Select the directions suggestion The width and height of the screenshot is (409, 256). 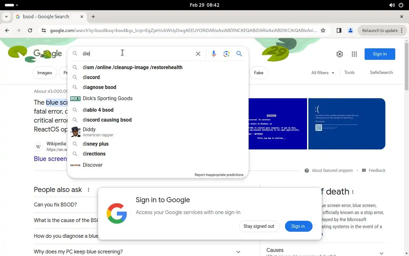pyautogui.click(x=158, y=154)
